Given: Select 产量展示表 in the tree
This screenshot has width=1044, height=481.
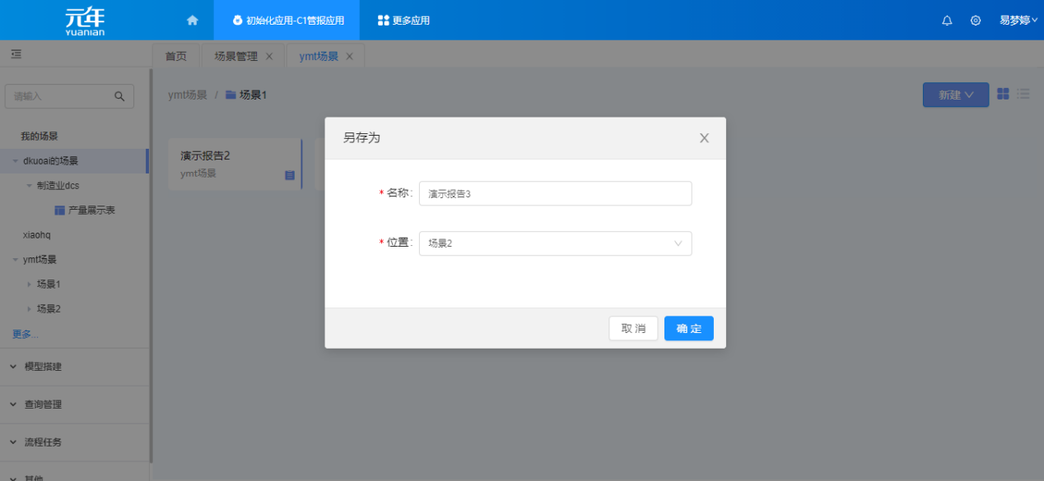Looking at the screenshot, I should [91, 210].
